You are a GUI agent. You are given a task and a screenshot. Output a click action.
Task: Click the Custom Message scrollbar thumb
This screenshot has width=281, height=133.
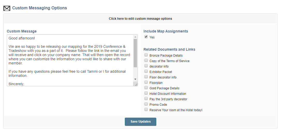(135, 53)
